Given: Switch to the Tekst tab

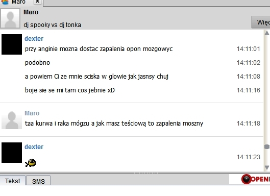Looking at the screenshot, I should (x=13, y=181).
